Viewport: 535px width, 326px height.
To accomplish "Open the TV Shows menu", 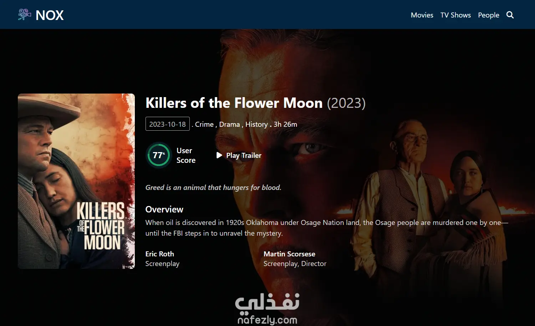I will tap(455, 15).
